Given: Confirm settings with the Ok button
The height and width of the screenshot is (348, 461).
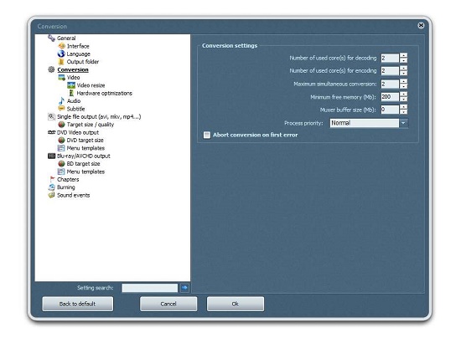Looking at the screenshot, I should [x=236, y=304].
